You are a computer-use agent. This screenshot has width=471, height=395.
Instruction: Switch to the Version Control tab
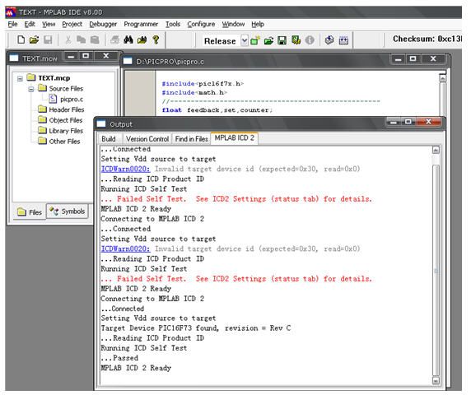(x=147, y=139)
